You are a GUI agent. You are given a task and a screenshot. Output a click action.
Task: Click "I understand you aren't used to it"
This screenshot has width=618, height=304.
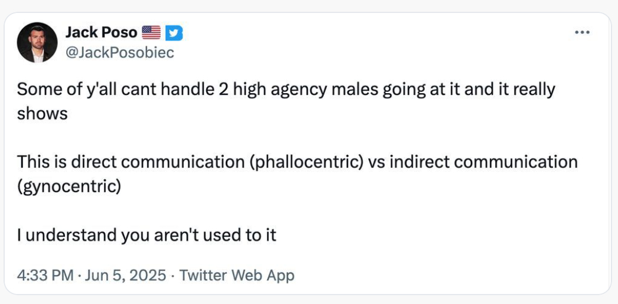tap(147, 235)
